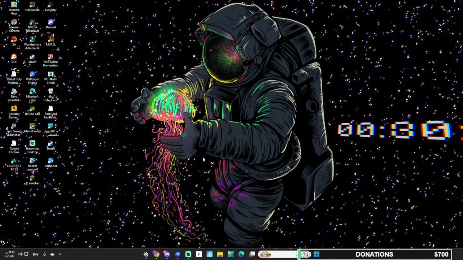Viewport: 463px width, 260px height.
Task: Open the Battle.net desktop shortcut
Action: click(51, 163)
